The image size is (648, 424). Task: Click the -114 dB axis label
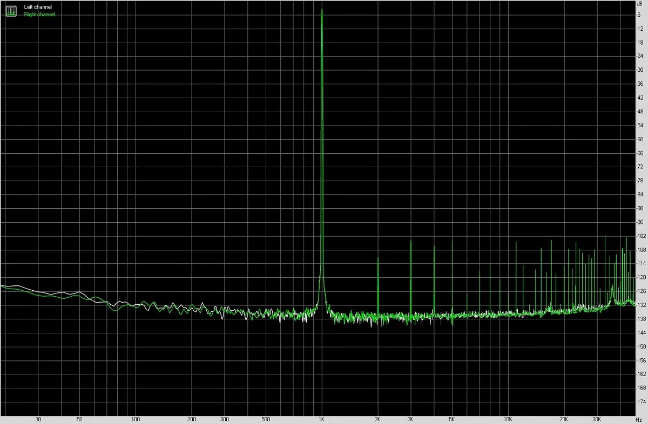pos(640,264)
